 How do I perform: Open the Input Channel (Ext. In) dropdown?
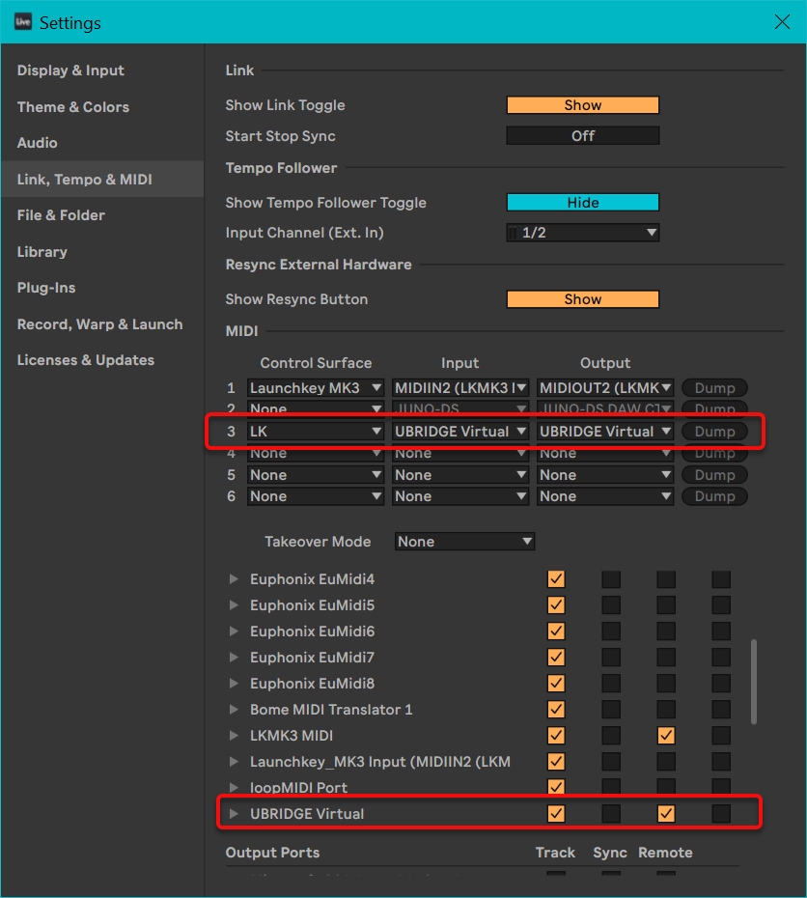coord(582,233)
